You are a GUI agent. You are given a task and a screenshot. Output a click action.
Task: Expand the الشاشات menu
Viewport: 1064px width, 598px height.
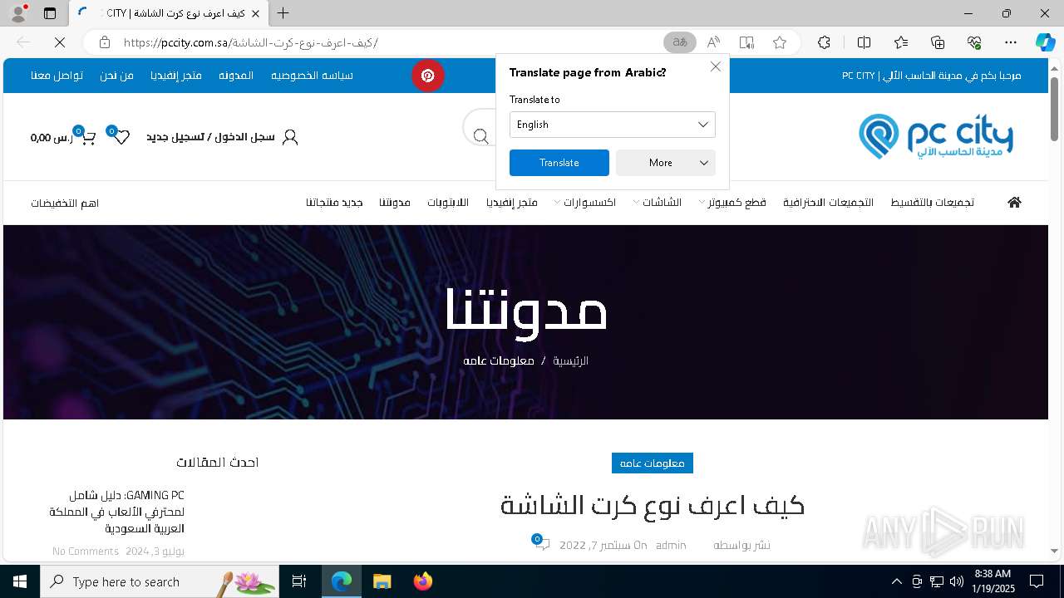tap(657, 203)
